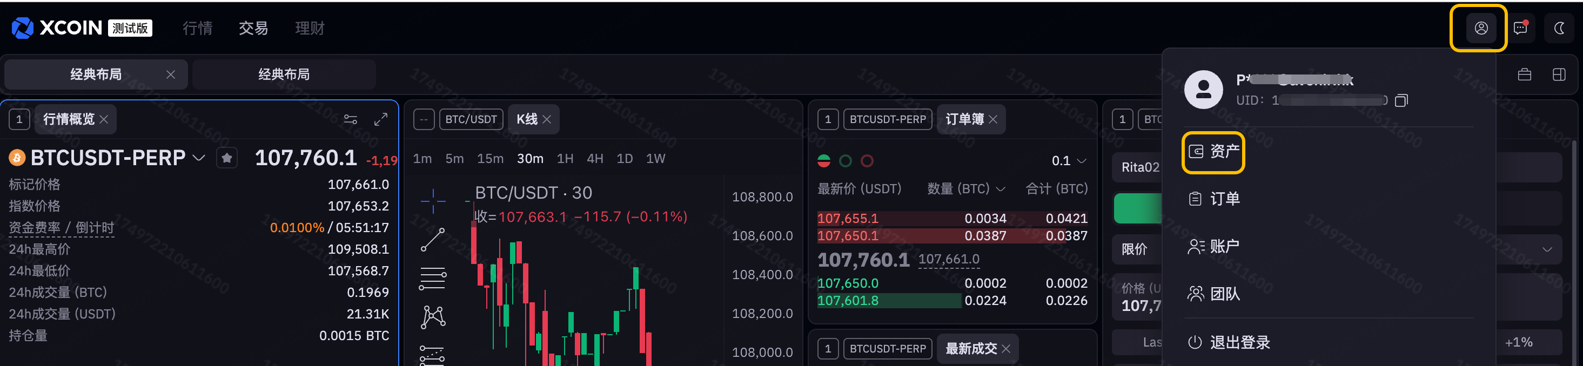
Task: Open the layout grid icon
Action: tap(1559, 75)
